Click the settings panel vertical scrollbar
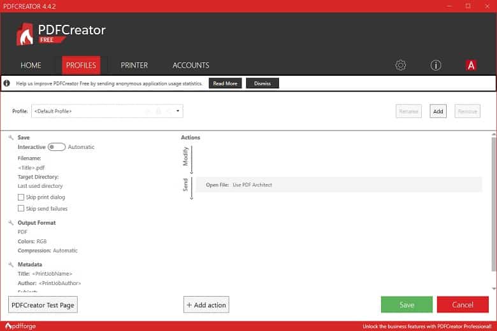 (x=494, y=204)
